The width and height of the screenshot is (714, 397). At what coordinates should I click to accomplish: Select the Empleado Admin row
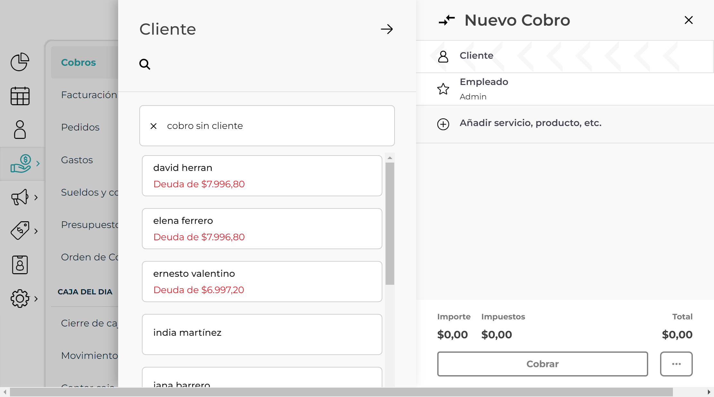pyautogui.click(x=565, y=89)
